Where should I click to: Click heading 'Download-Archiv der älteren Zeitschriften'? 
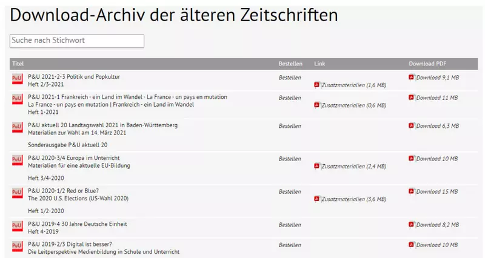coord(174,15)
